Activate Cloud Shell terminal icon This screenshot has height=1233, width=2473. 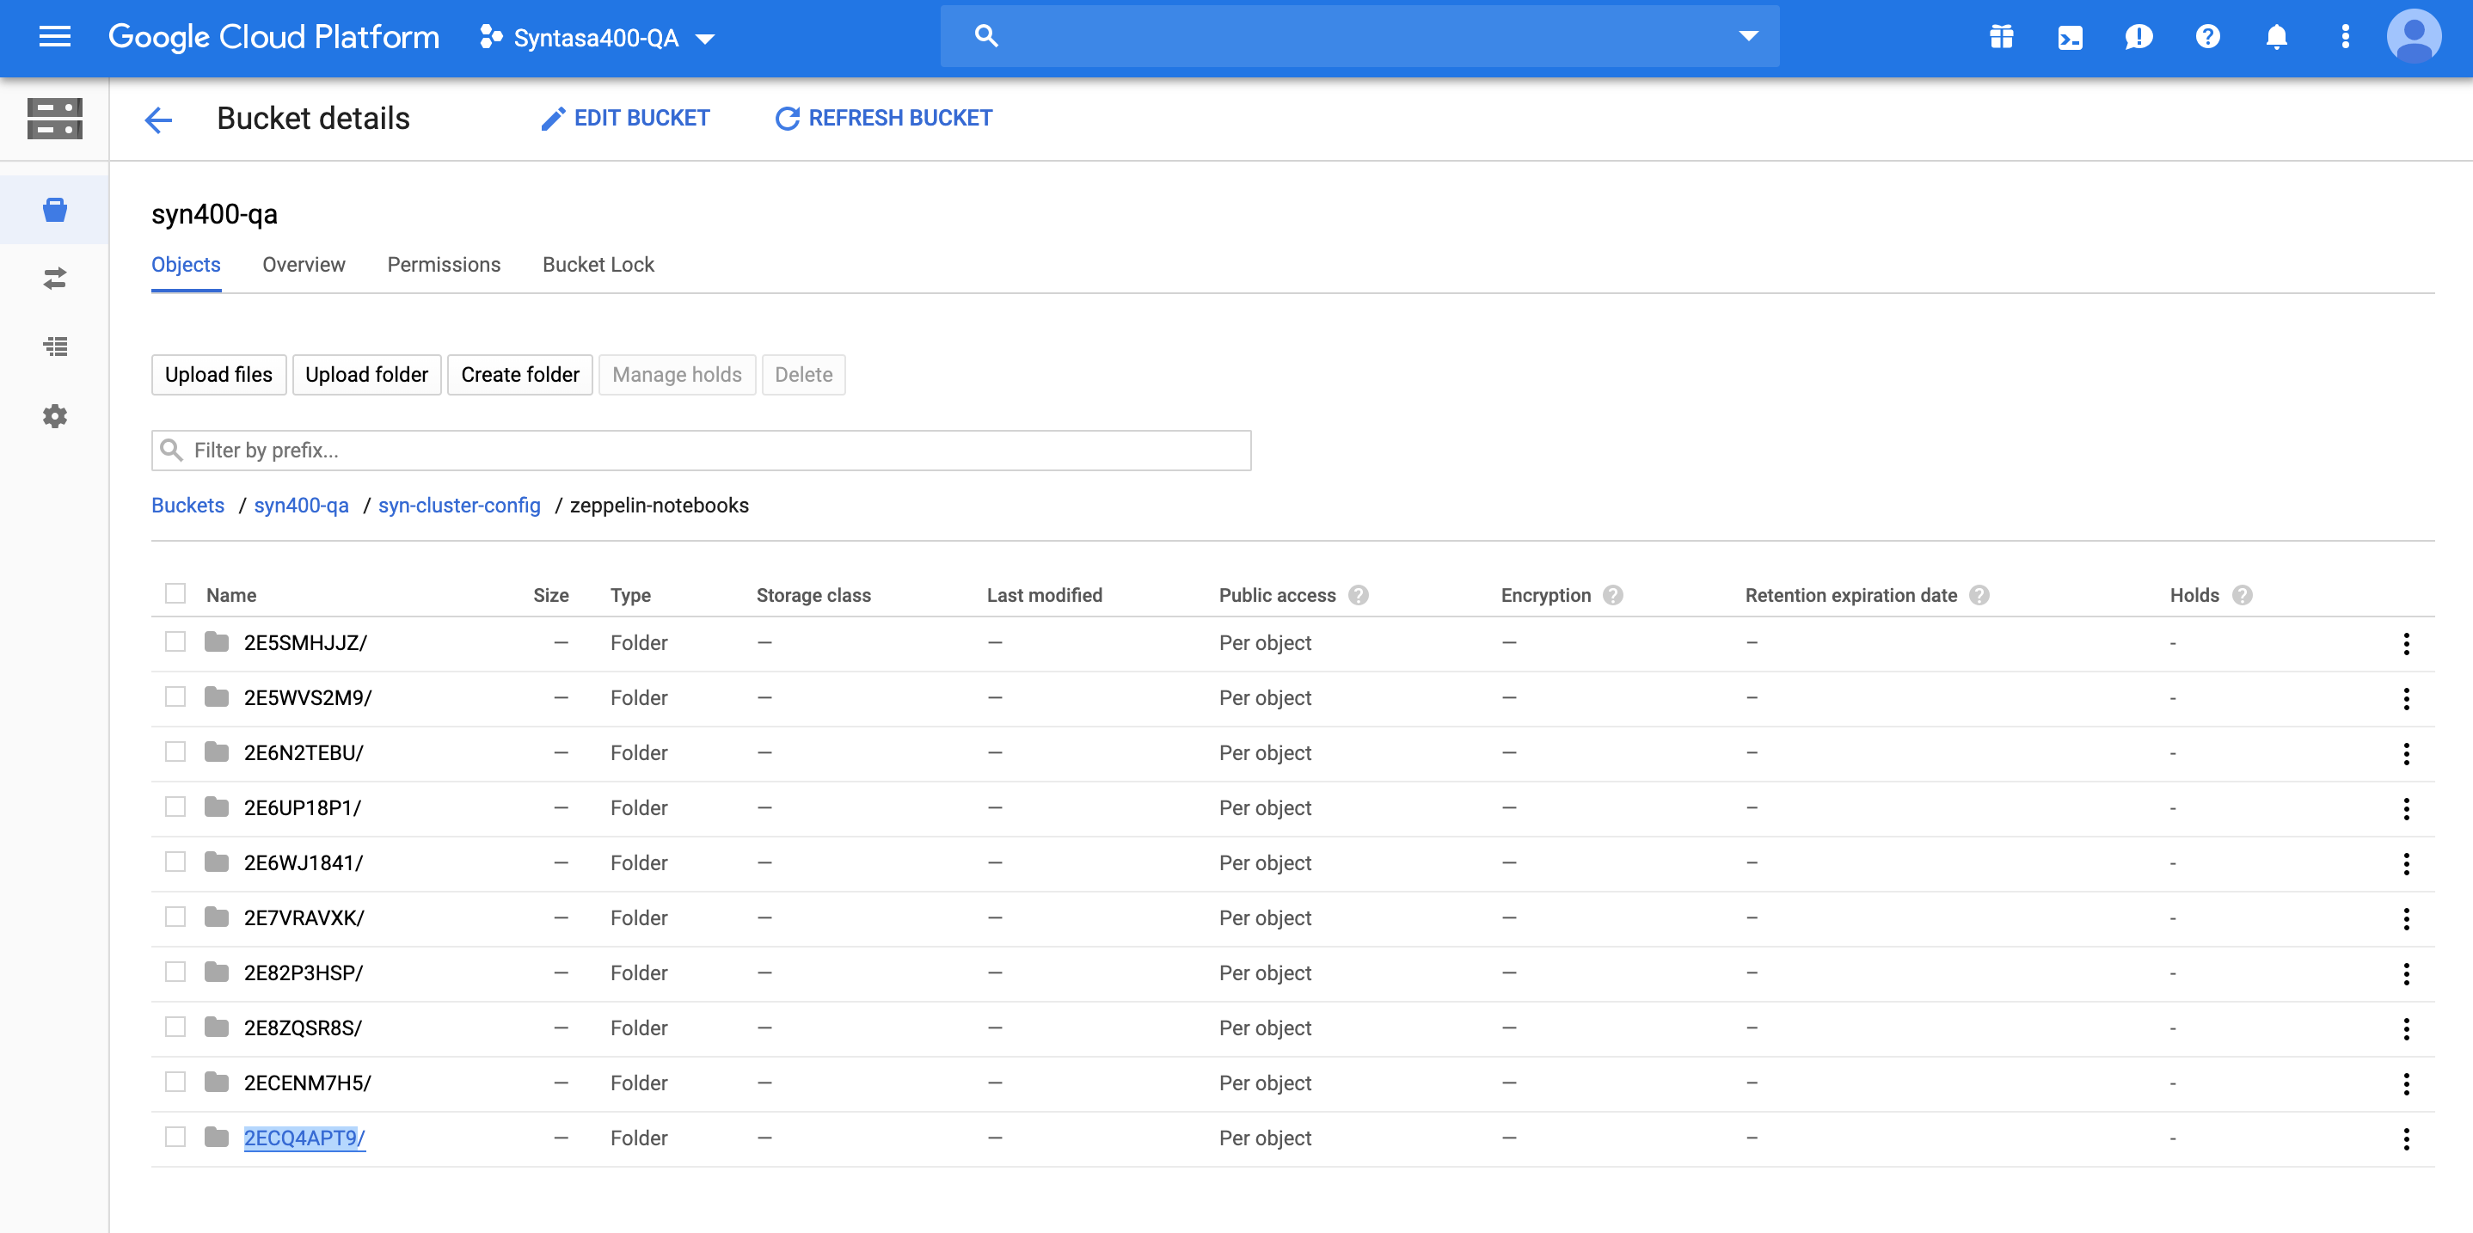coord(2070,38)
